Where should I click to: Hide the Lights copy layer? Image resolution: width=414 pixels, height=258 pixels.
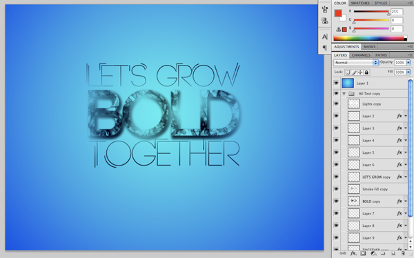point(336,103)
